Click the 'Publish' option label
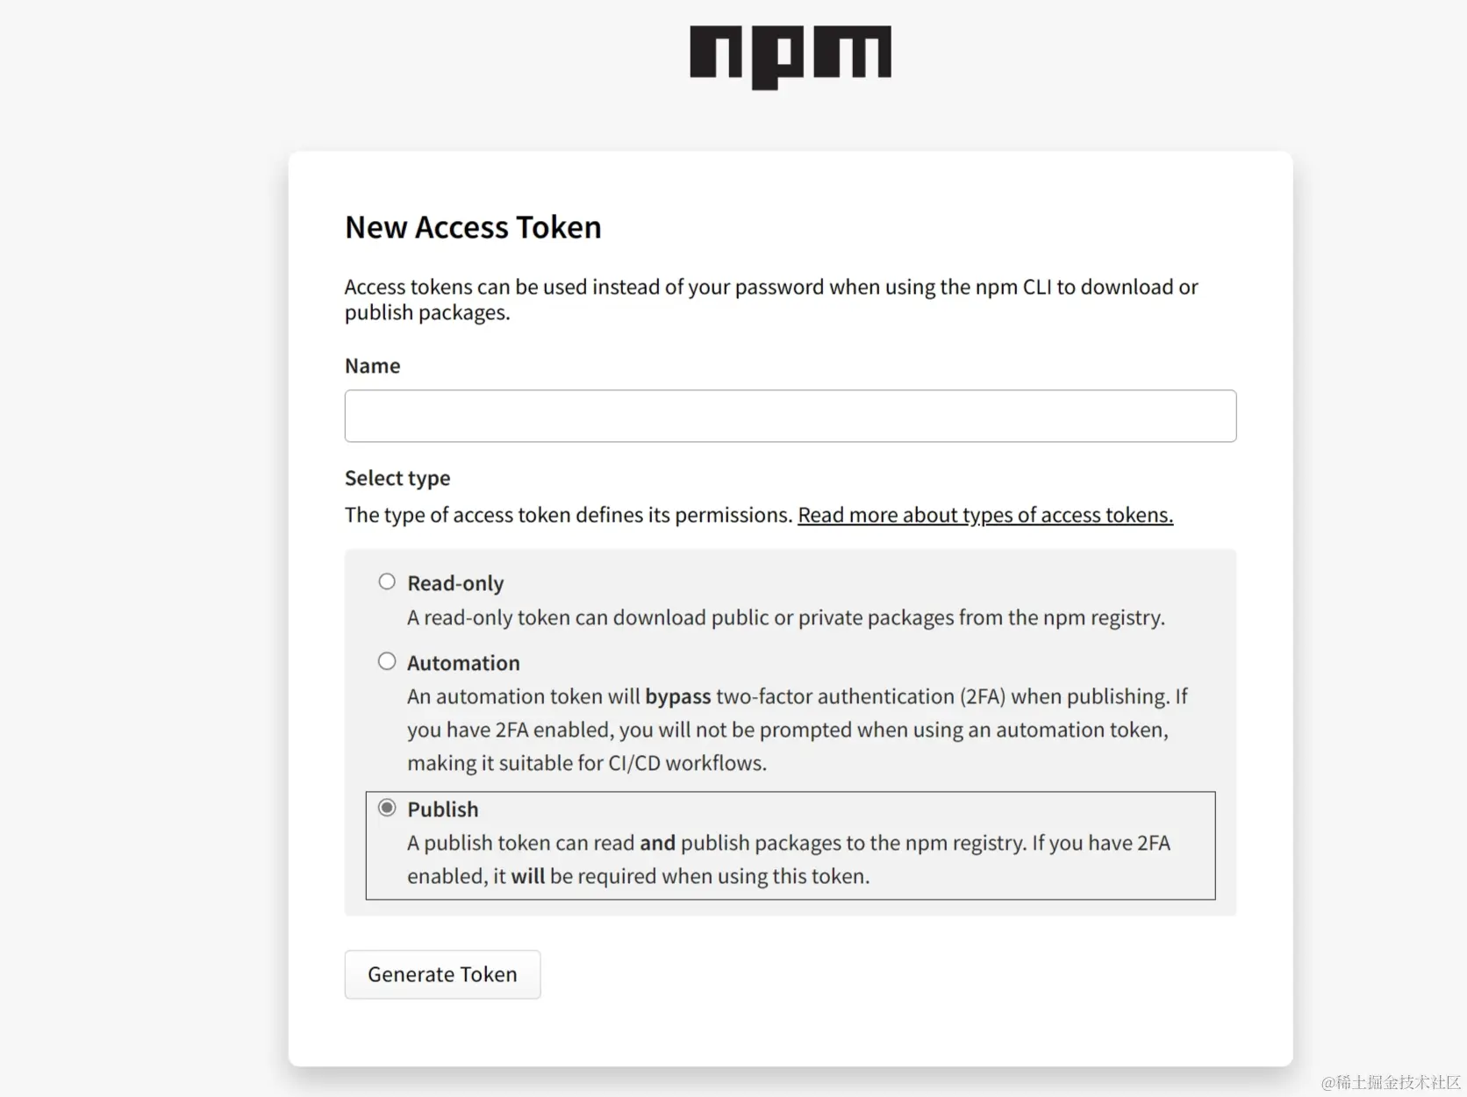This screenshot has height=1097, width=1467. (x=443, y=809)
